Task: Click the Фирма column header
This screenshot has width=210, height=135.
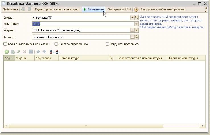Action: (24, 58)
